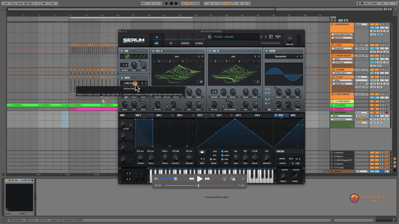Viewport: 399px width, 224px height.
Task: Toggle the NOISE oscillator enable switch
Action: (x=122, y=78)
